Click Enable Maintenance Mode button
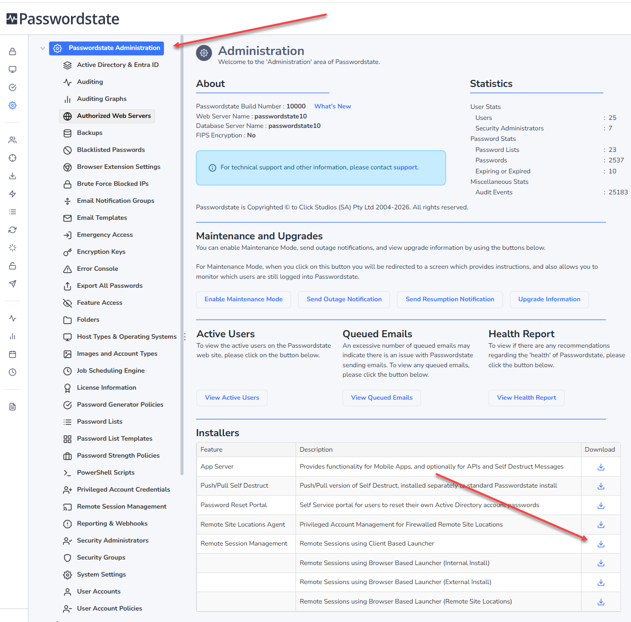 [243, 299]
